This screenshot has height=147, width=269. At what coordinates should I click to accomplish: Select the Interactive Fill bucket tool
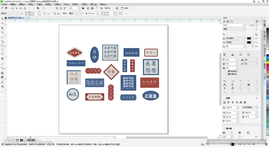(x=2, y=87)
